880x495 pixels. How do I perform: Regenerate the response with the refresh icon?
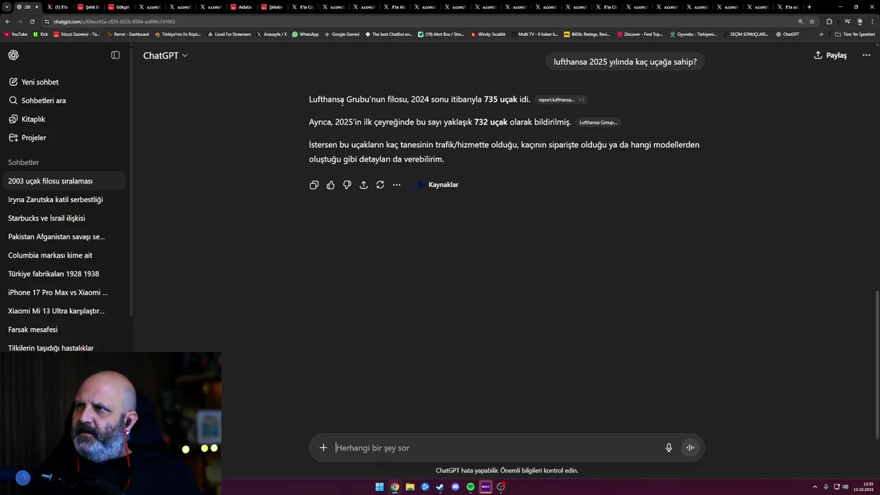(380, 185)
